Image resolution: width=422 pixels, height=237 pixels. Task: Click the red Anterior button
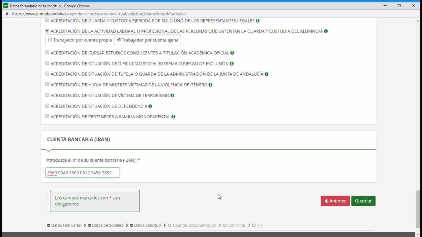[335, 201]
